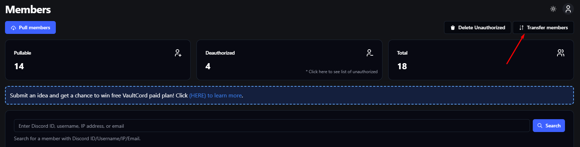Select the Pullable count of 14

(x=19, y=66)
